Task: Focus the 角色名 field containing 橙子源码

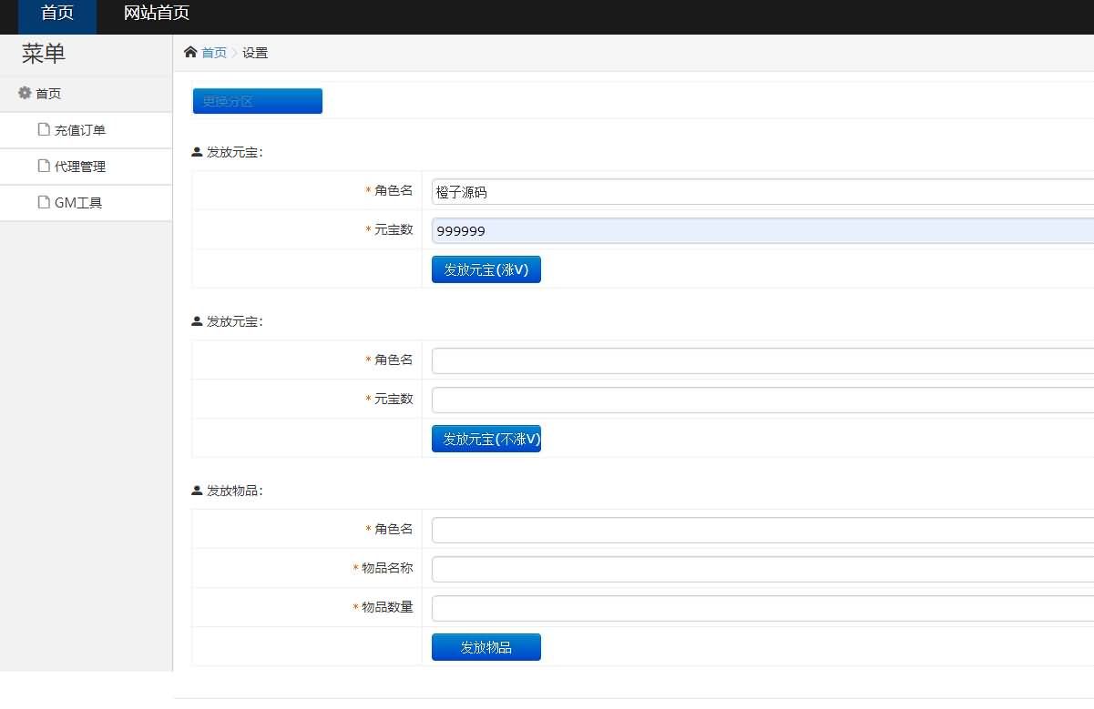Action: tap(762, 192)
